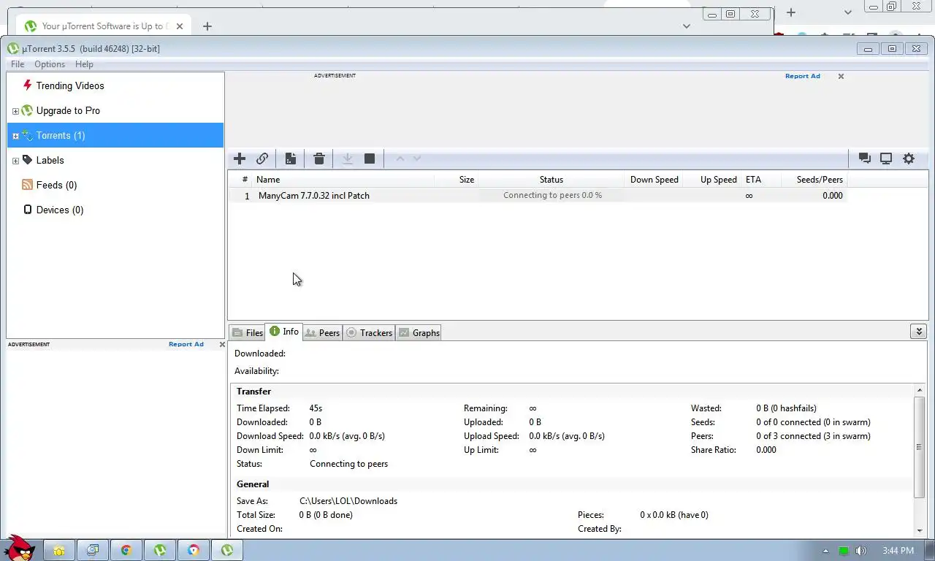Open a new tab in front browser window
The image size is (935, 561).
(x=207, y=26)
